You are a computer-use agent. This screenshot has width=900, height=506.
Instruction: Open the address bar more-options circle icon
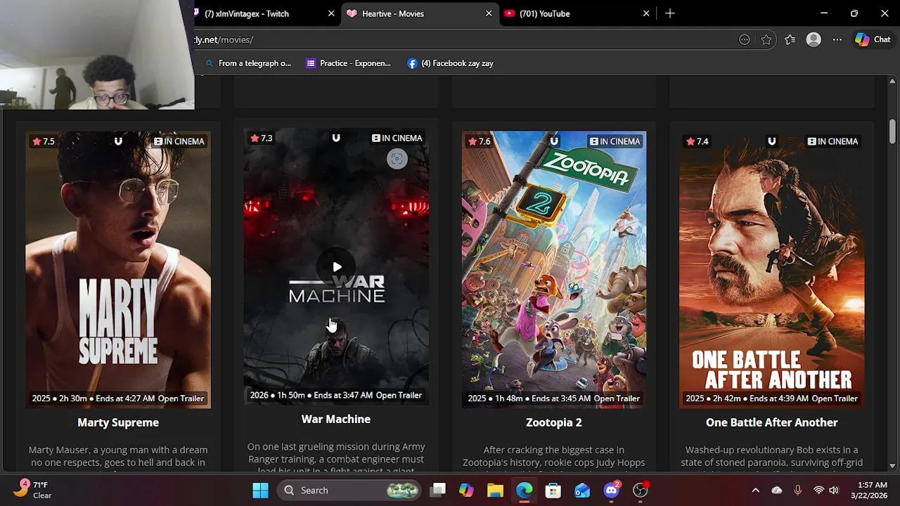(745, 40)
